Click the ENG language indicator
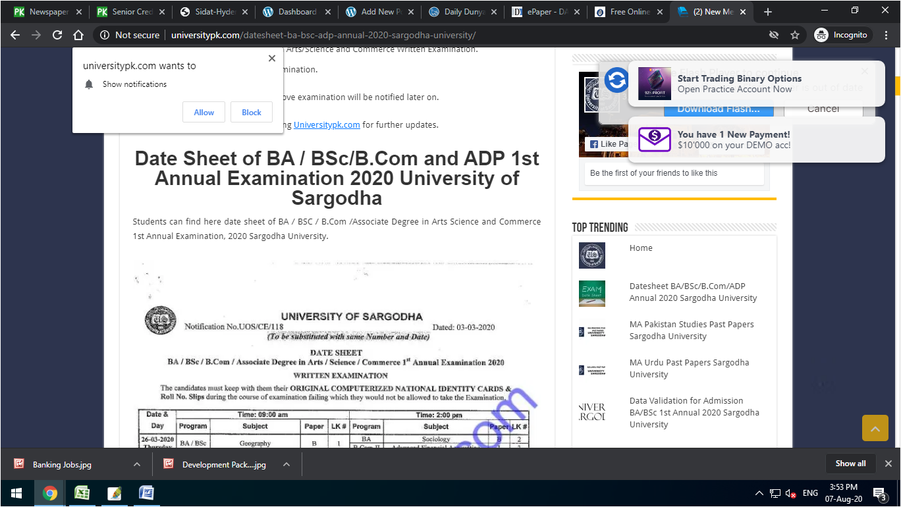The width and height of the screenshot is (901, 507). (x=810, y=493)
